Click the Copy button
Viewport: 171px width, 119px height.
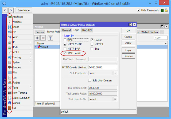(x=128, y=50)
